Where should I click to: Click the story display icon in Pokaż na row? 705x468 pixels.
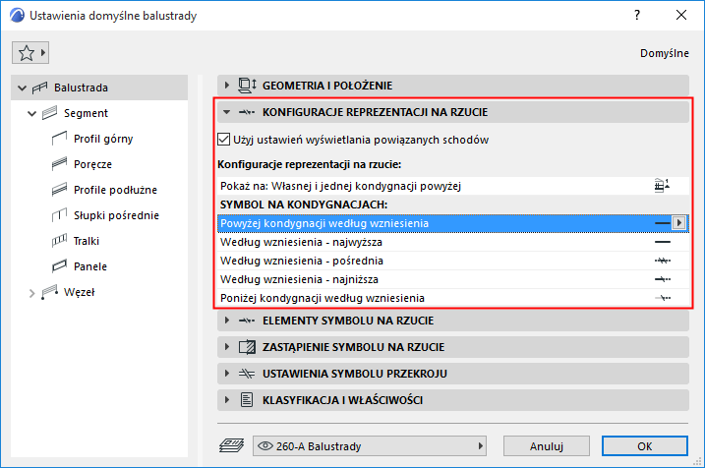pyautogui.click(x=662, y=186)
